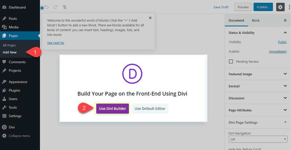Click the blue add block circle
Screen dimensions: 291x150
(42, 8)
